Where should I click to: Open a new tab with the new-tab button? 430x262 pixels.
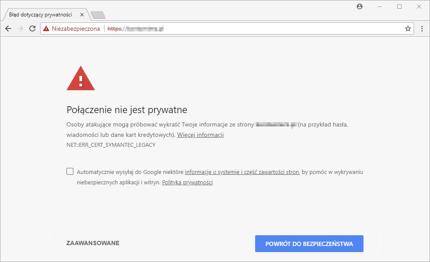[x=98, y=15]
